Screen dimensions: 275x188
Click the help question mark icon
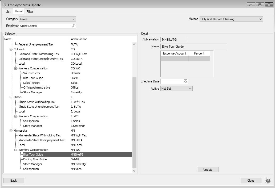click(x=268, y=180)
